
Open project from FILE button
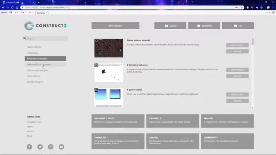(238, 26)
